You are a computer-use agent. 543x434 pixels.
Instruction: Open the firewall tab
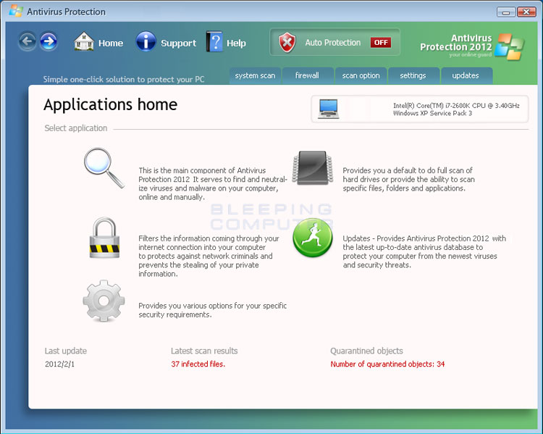[307, 75]
